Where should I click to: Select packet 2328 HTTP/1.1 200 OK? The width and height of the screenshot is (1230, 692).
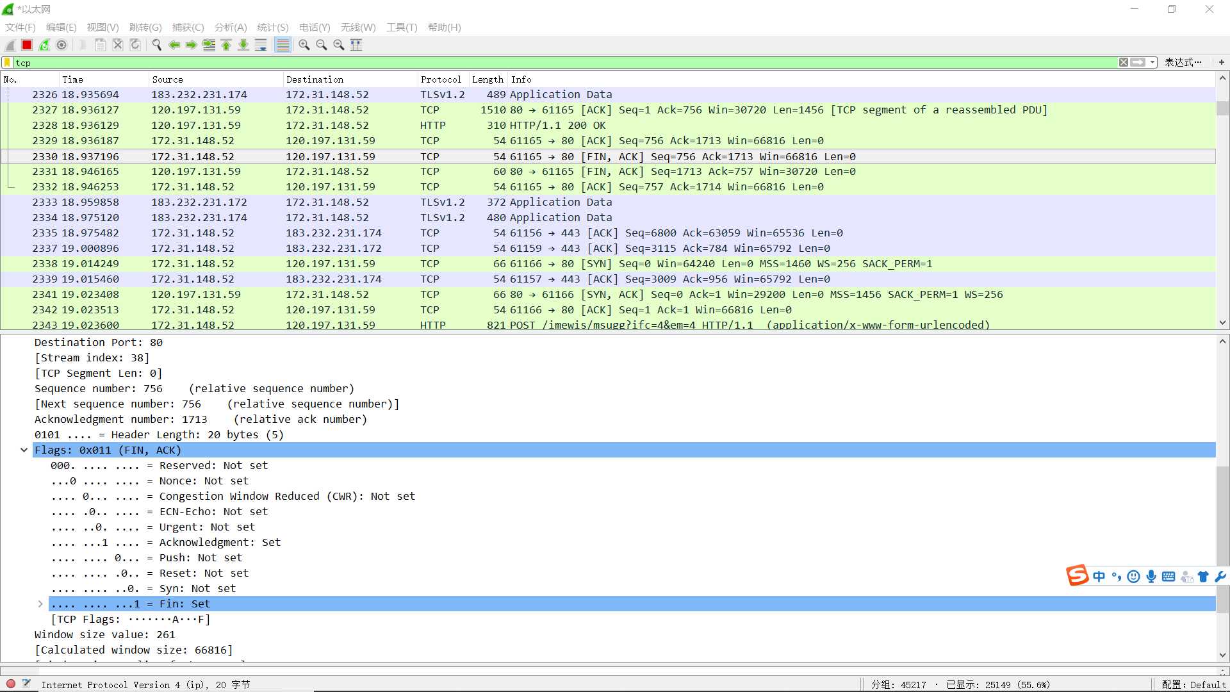pyautogui.click(x=607, y=126)
